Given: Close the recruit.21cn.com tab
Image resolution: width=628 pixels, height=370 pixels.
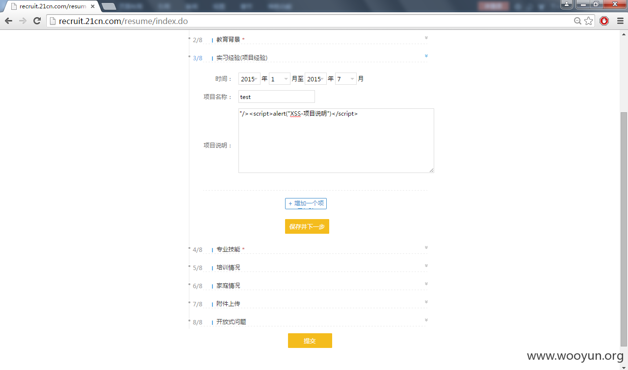Looking at the screenshot, I should tap(92, 6).
